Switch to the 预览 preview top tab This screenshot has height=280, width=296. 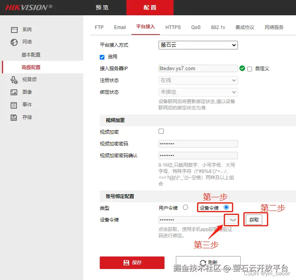pyautogui.click(x=102, y=7)
